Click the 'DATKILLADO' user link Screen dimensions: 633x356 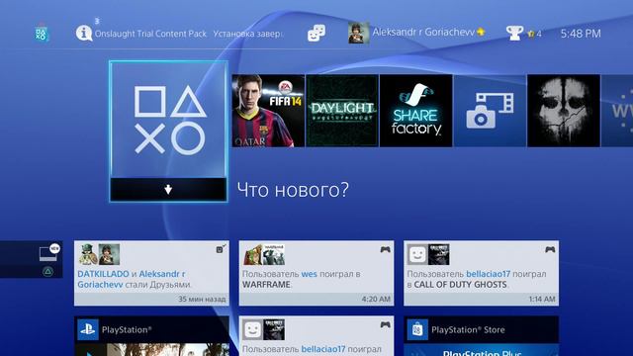click(103, 274)
